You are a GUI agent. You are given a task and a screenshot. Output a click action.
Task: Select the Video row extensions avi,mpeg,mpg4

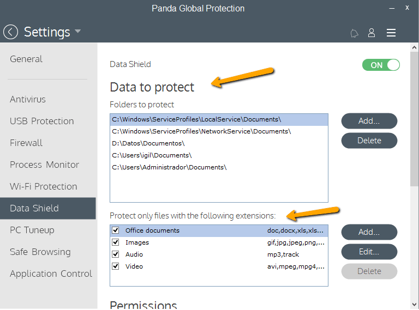[219, 266]
